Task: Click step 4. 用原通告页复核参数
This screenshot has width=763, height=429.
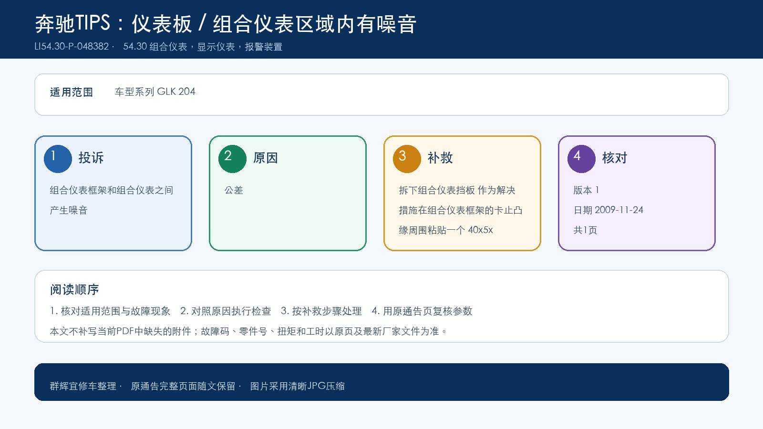Action: (x=422, y=311)
